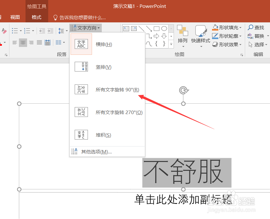Select the red eraser color icon
270x219 pixels.
pos(4,31)
